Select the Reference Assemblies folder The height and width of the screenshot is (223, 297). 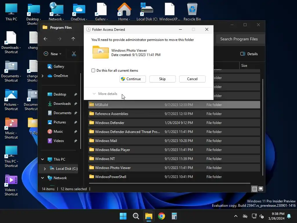point(174,114)
